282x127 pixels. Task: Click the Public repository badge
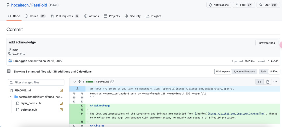tap(54, 5)
